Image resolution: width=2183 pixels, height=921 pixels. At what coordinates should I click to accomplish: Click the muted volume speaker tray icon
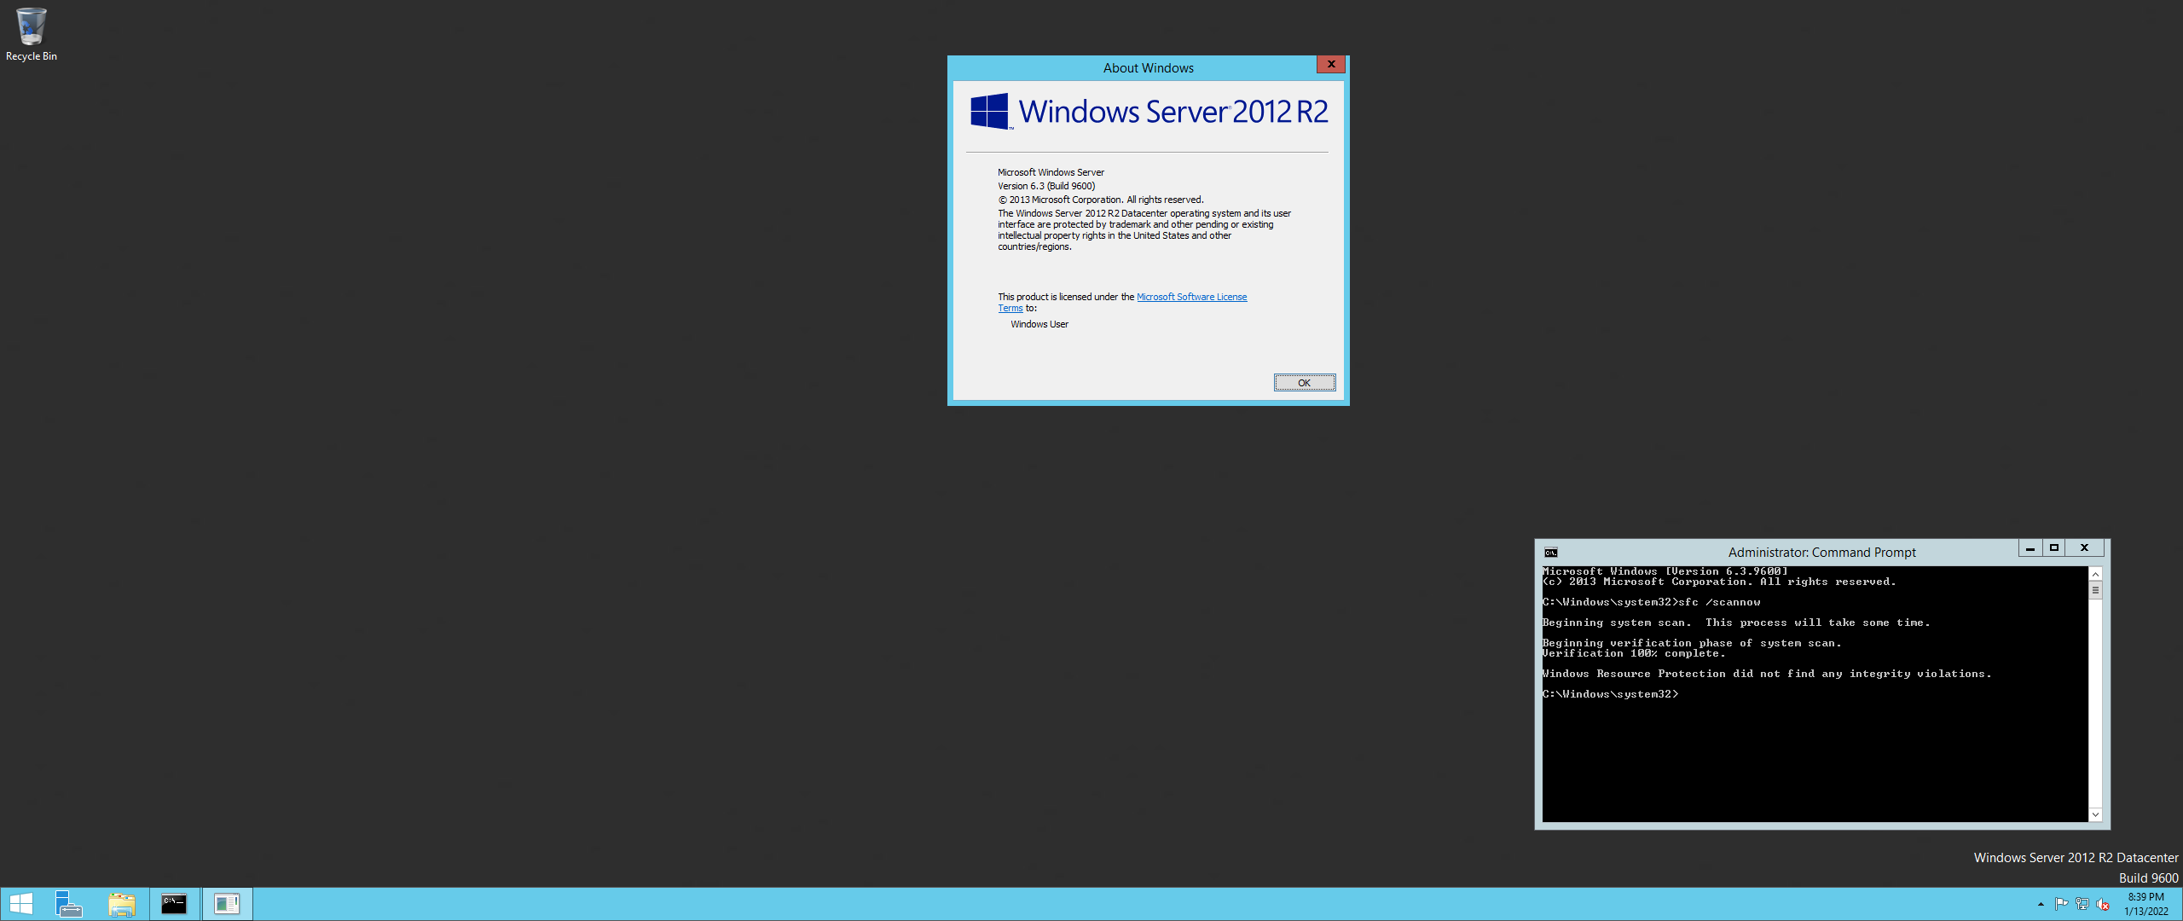(x=2103, y=904)
